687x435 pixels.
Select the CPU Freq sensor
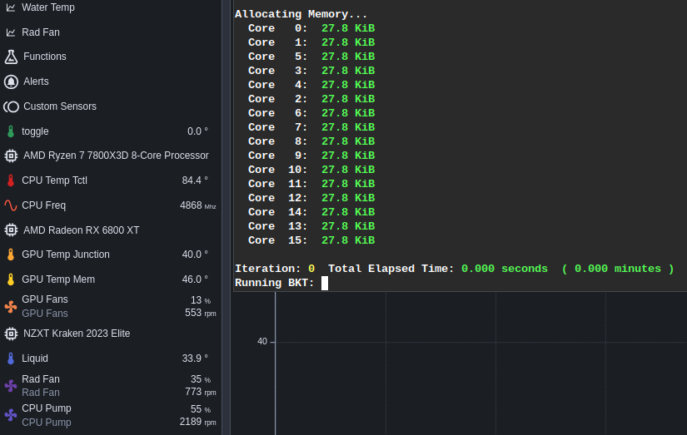point(44,205)
